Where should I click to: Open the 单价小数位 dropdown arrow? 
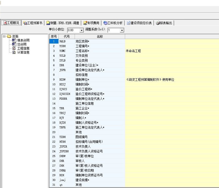[81, 30]
